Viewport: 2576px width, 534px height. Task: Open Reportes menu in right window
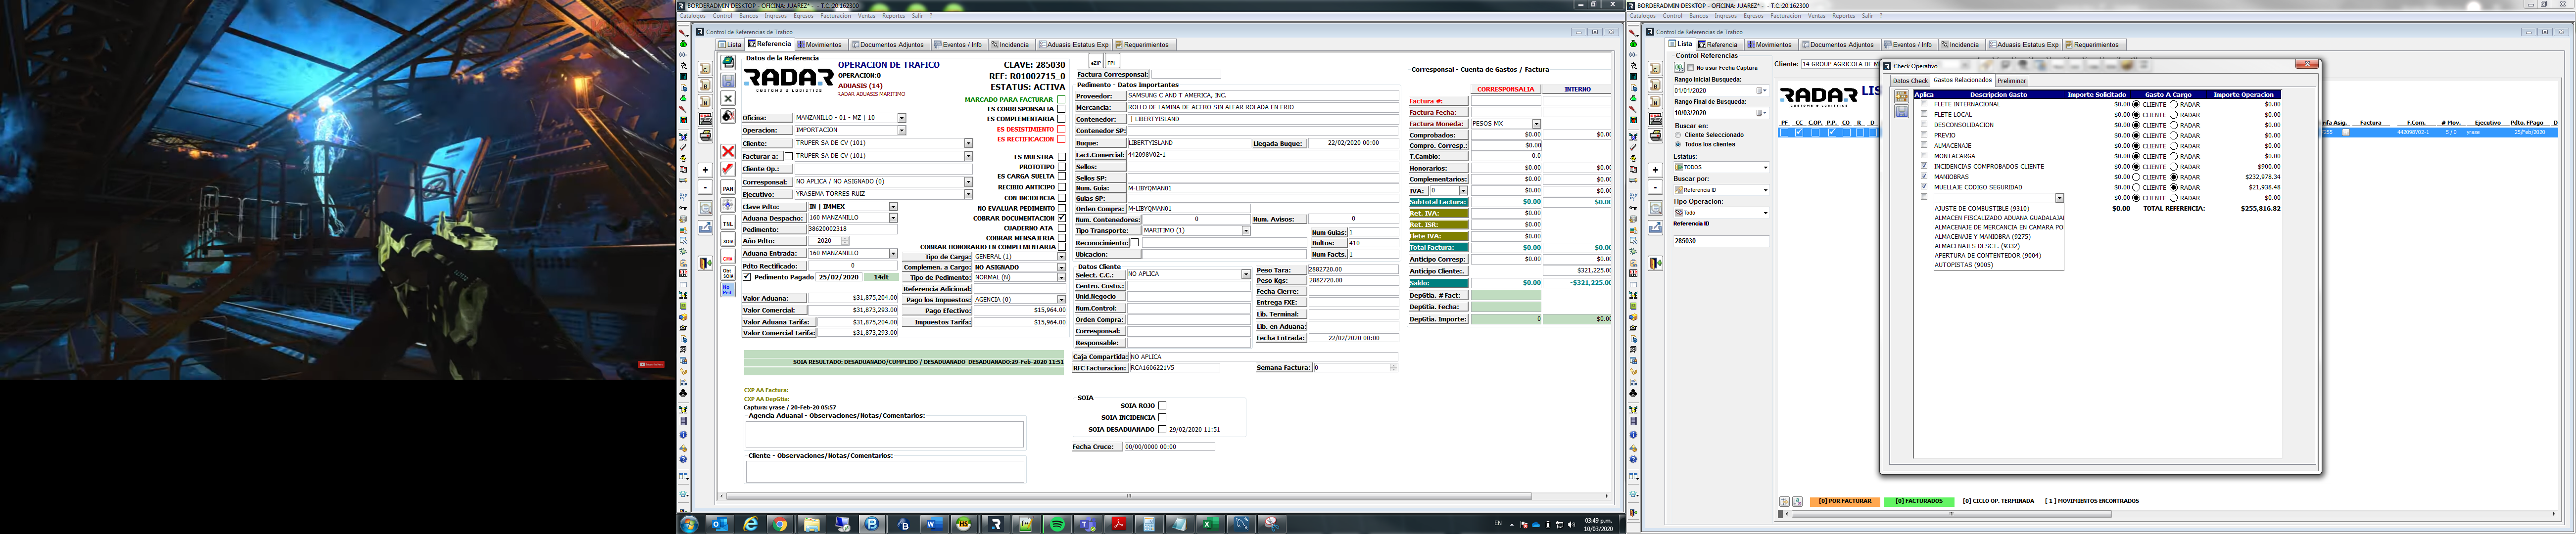coord(1843,16)
